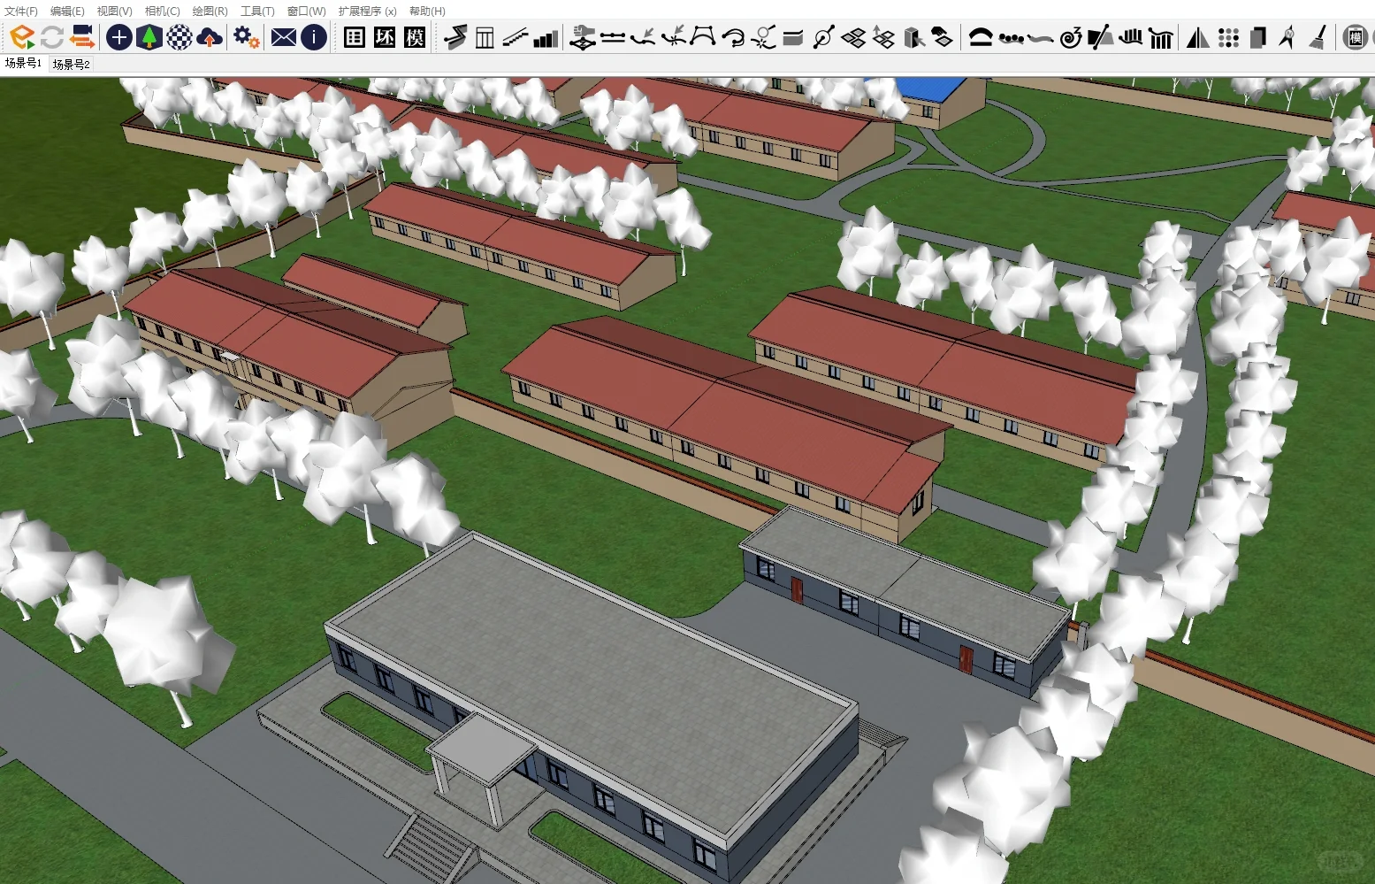Click the broom cleanup icon
This screenshot has width=1375, height=884.
pos(1318,37)
